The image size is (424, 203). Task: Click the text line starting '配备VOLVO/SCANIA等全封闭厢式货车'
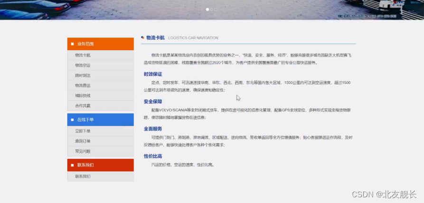(252, 110)
